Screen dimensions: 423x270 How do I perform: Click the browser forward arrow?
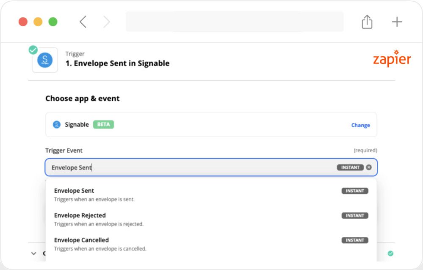[106, 22]
